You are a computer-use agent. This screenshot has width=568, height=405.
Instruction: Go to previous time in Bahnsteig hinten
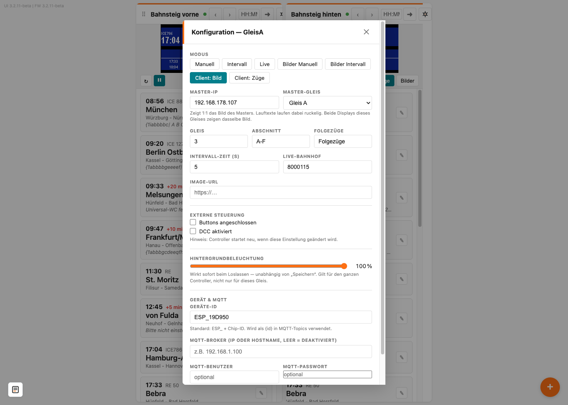[358, 15]
